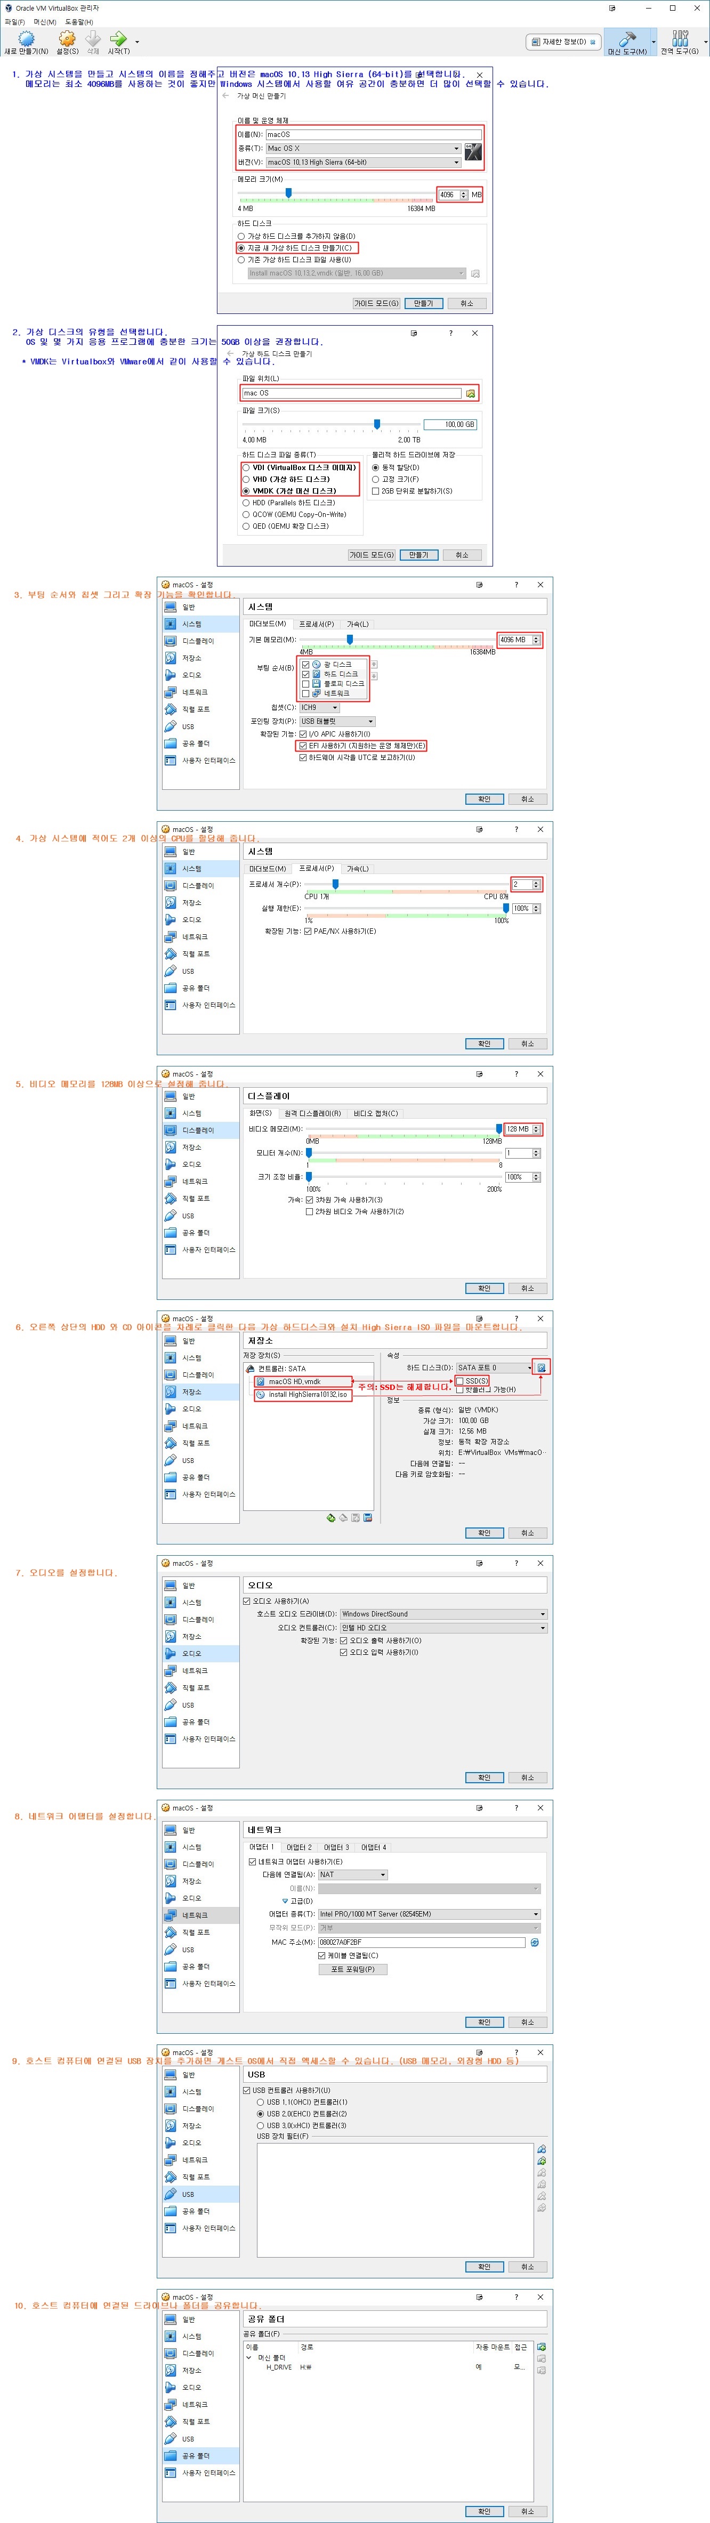Collapse the 머신 폴더 tree node
710x2523 pixels.
(249, 2357)
